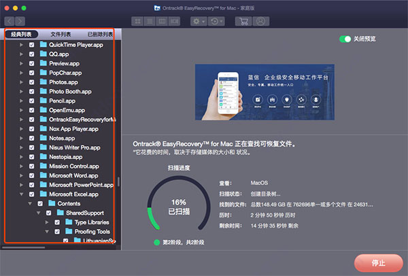Image resolution: width=408 pixels, height=276 pixels.
Task: Collapse the Proofing Tools tree node
Action: [x=47, y=232]
